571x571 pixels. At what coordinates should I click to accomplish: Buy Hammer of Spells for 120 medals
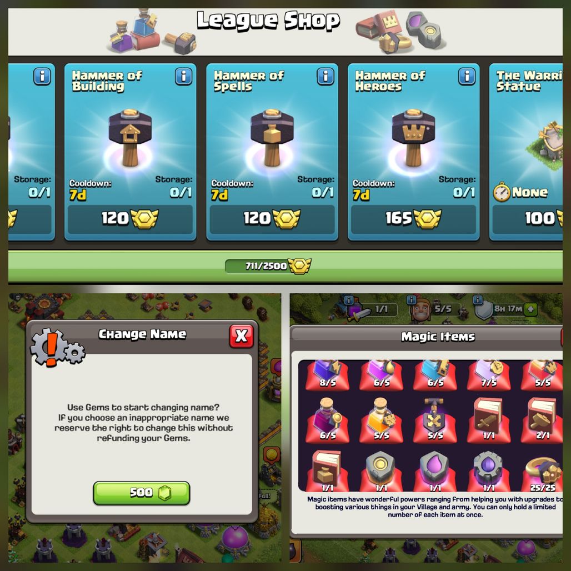272,219
